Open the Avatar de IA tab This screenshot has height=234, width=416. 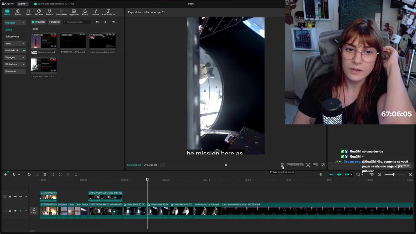(108, 12)
